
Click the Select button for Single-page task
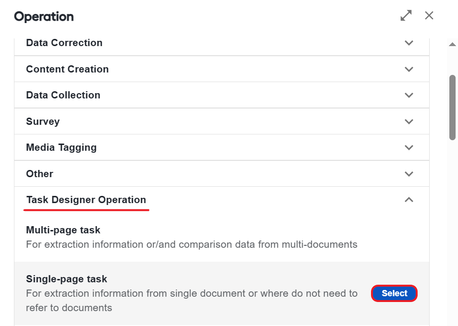point(395,293)
